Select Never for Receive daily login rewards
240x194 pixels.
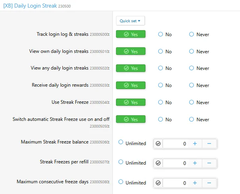[x=199, y=85]
